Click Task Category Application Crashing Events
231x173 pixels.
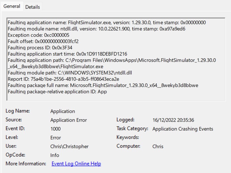coord(182,129)
